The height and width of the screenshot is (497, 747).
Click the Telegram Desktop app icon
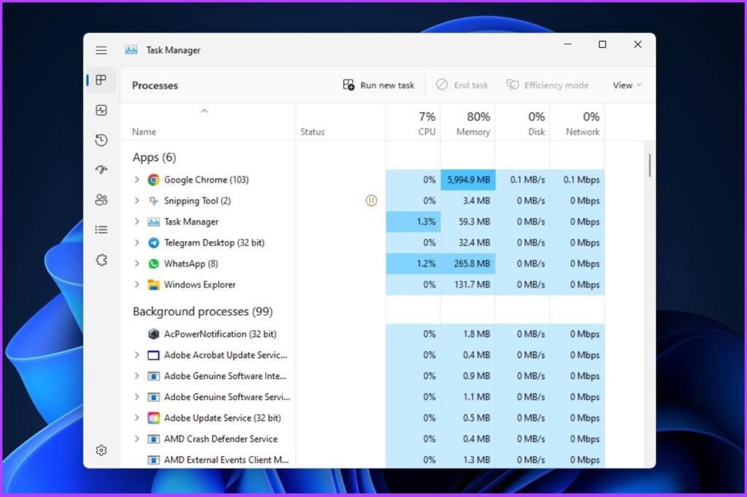153,243
